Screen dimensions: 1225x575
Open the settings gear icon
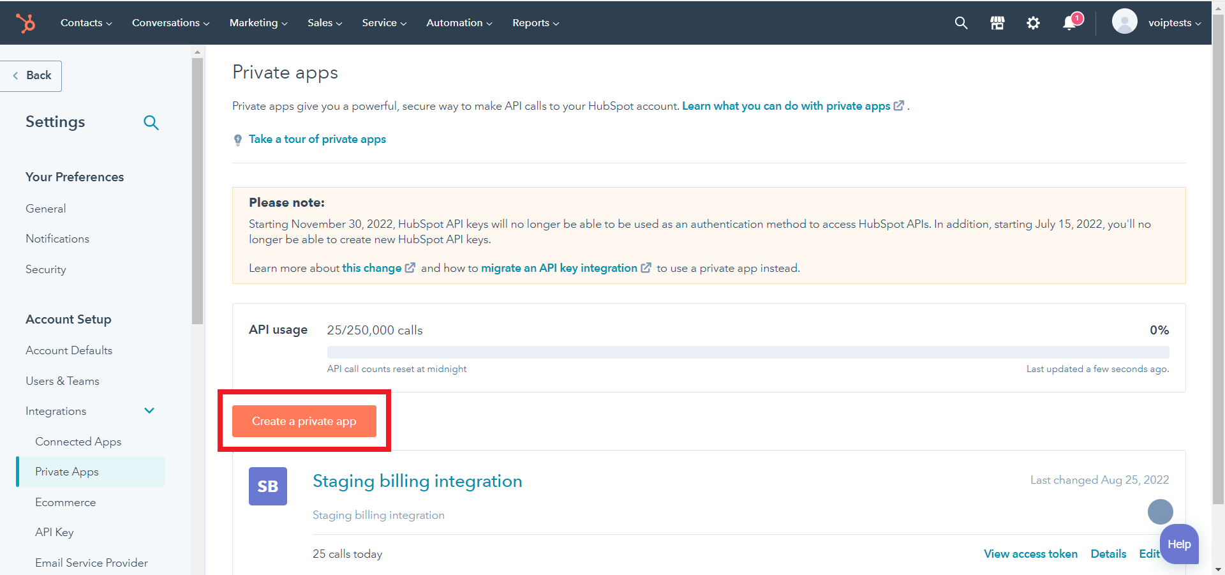(x=1033, y=23)
